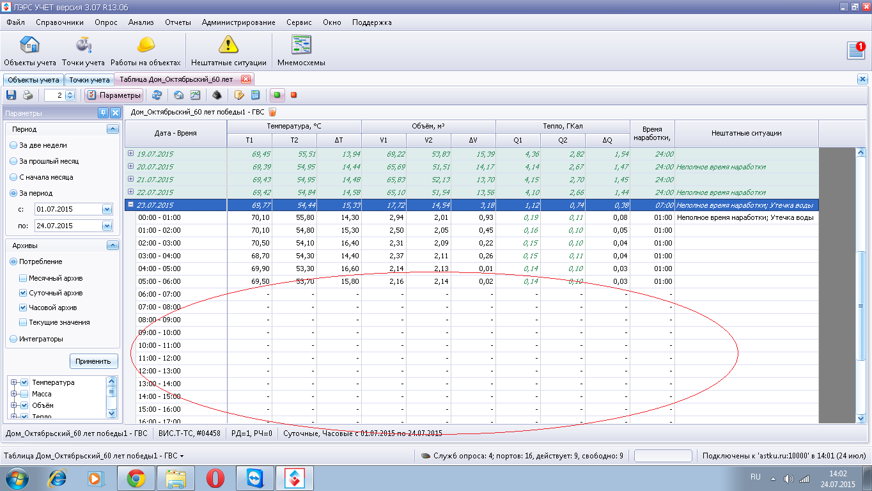This screenshot has height=491, width=872.
Task: Open the Администрирование menu
Action: point(238,22)
